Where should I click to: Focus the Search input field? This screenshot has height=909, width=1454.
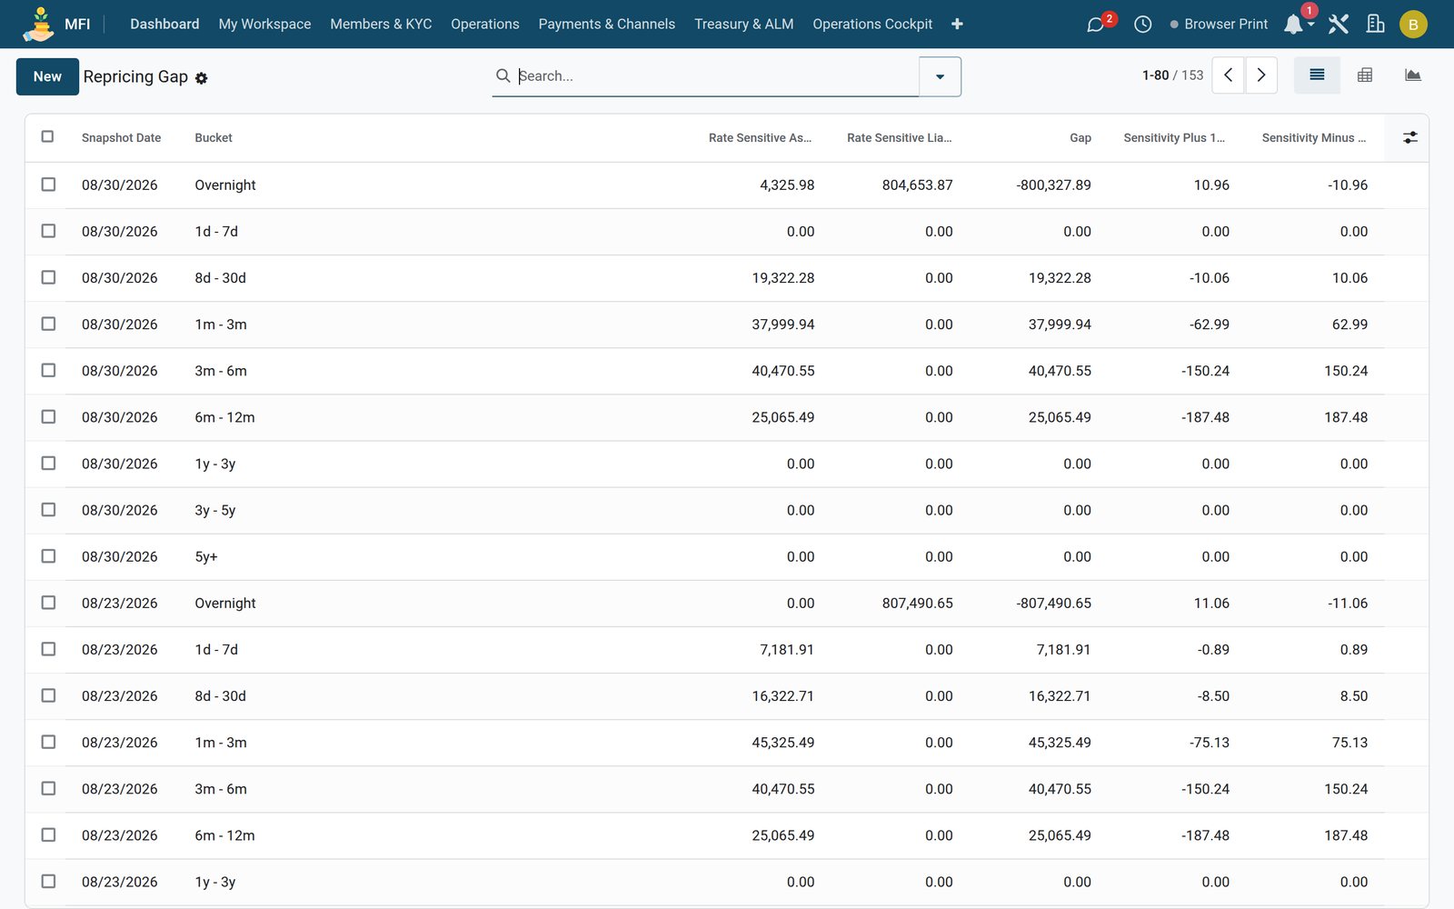(716, 76)
